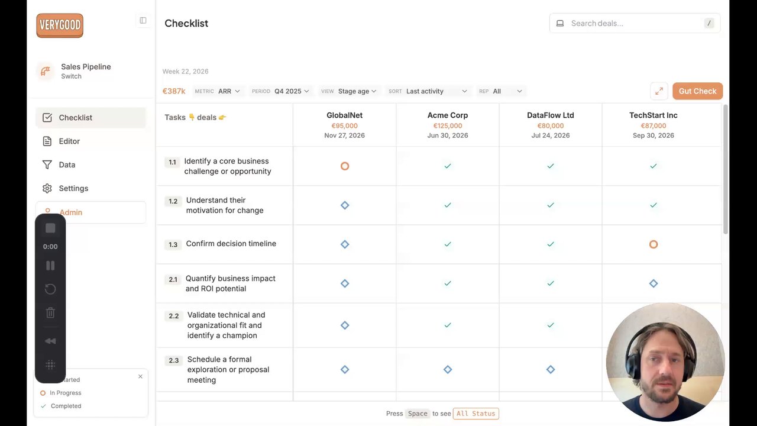Click the expand fullscreen icon
Image resolution: width=757 pixels, height=426 pixels.
pos(659,91)
